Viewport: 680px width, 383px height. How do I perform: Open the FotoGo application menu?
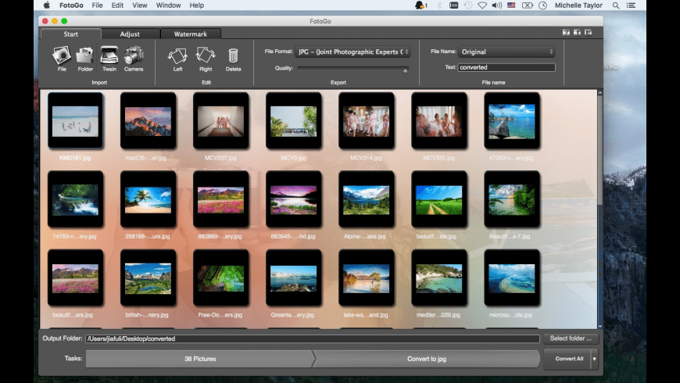coord(71,5)
